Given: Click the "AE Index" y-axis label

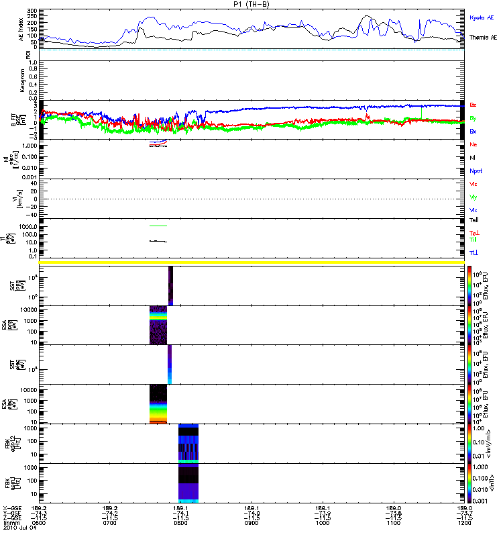Looking at the screenshot, I should click(21, 30).
